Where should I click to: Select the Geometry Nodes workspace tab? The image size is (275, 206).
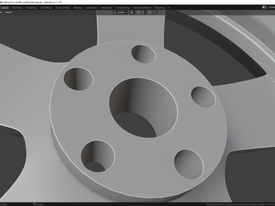click(142, 8)
